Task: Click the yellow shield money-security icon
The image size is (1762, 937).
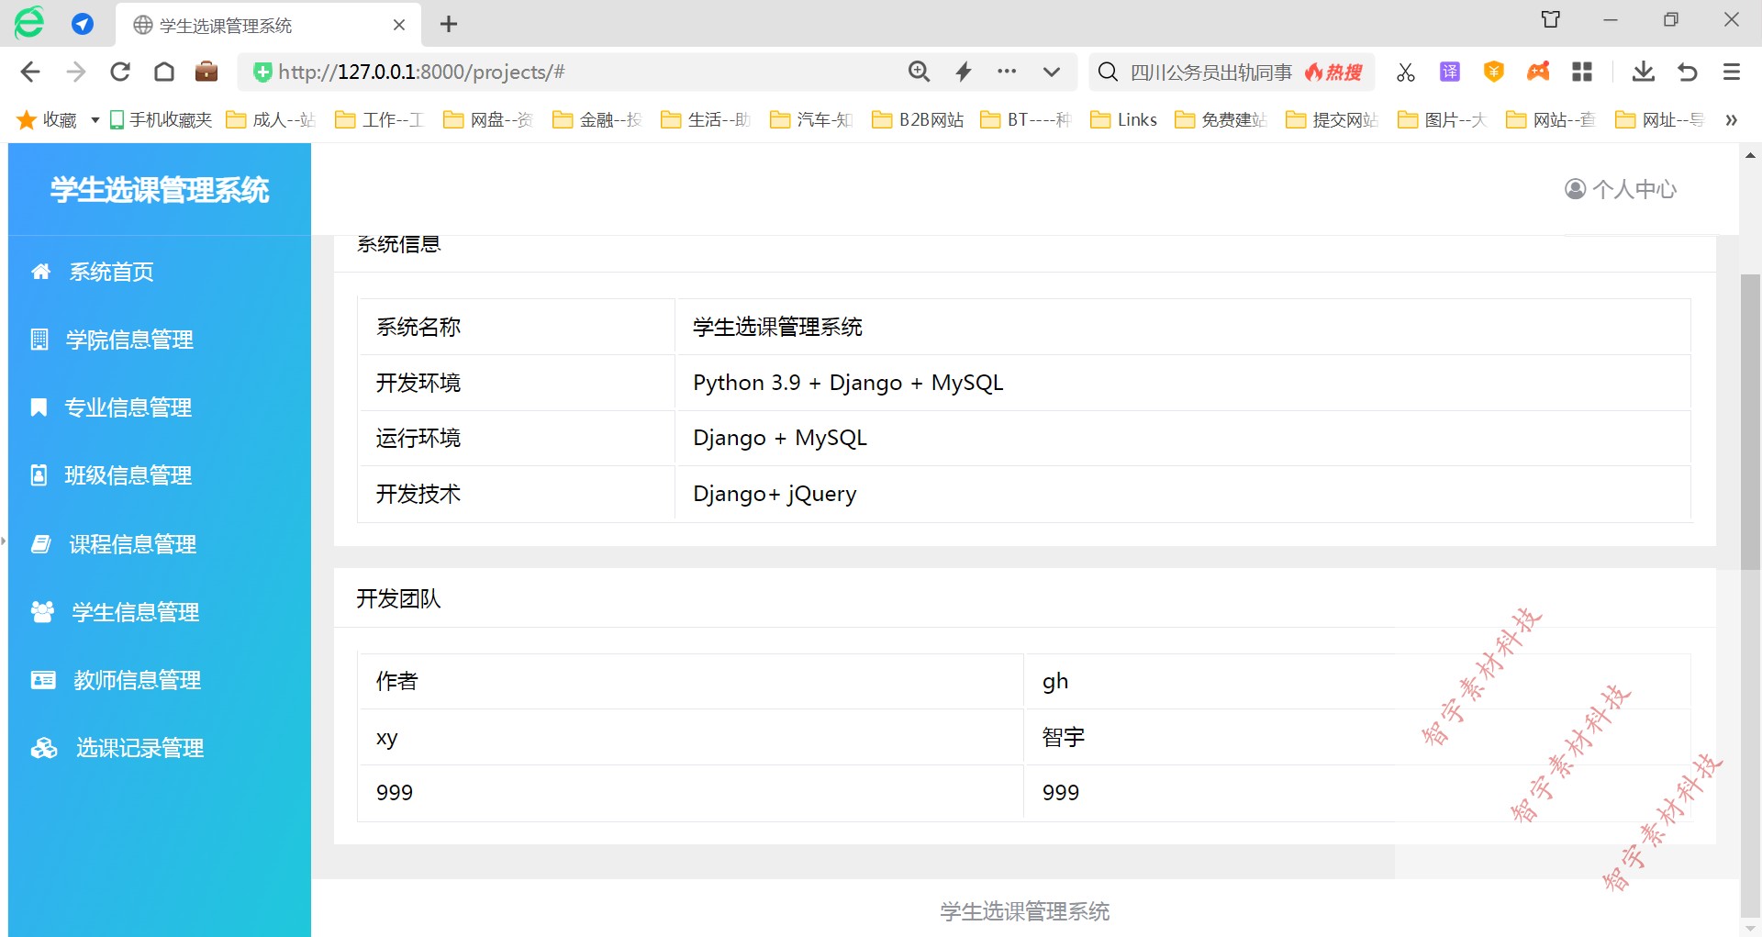Action: point(1493,72)
